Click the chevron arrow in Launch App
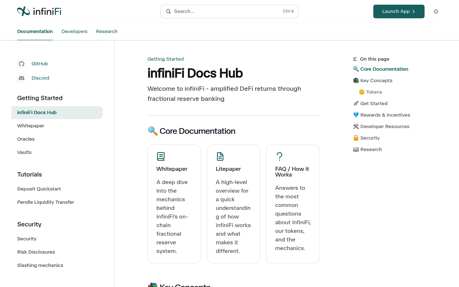This screenshot has height=287, width=459. pos(413,11)
